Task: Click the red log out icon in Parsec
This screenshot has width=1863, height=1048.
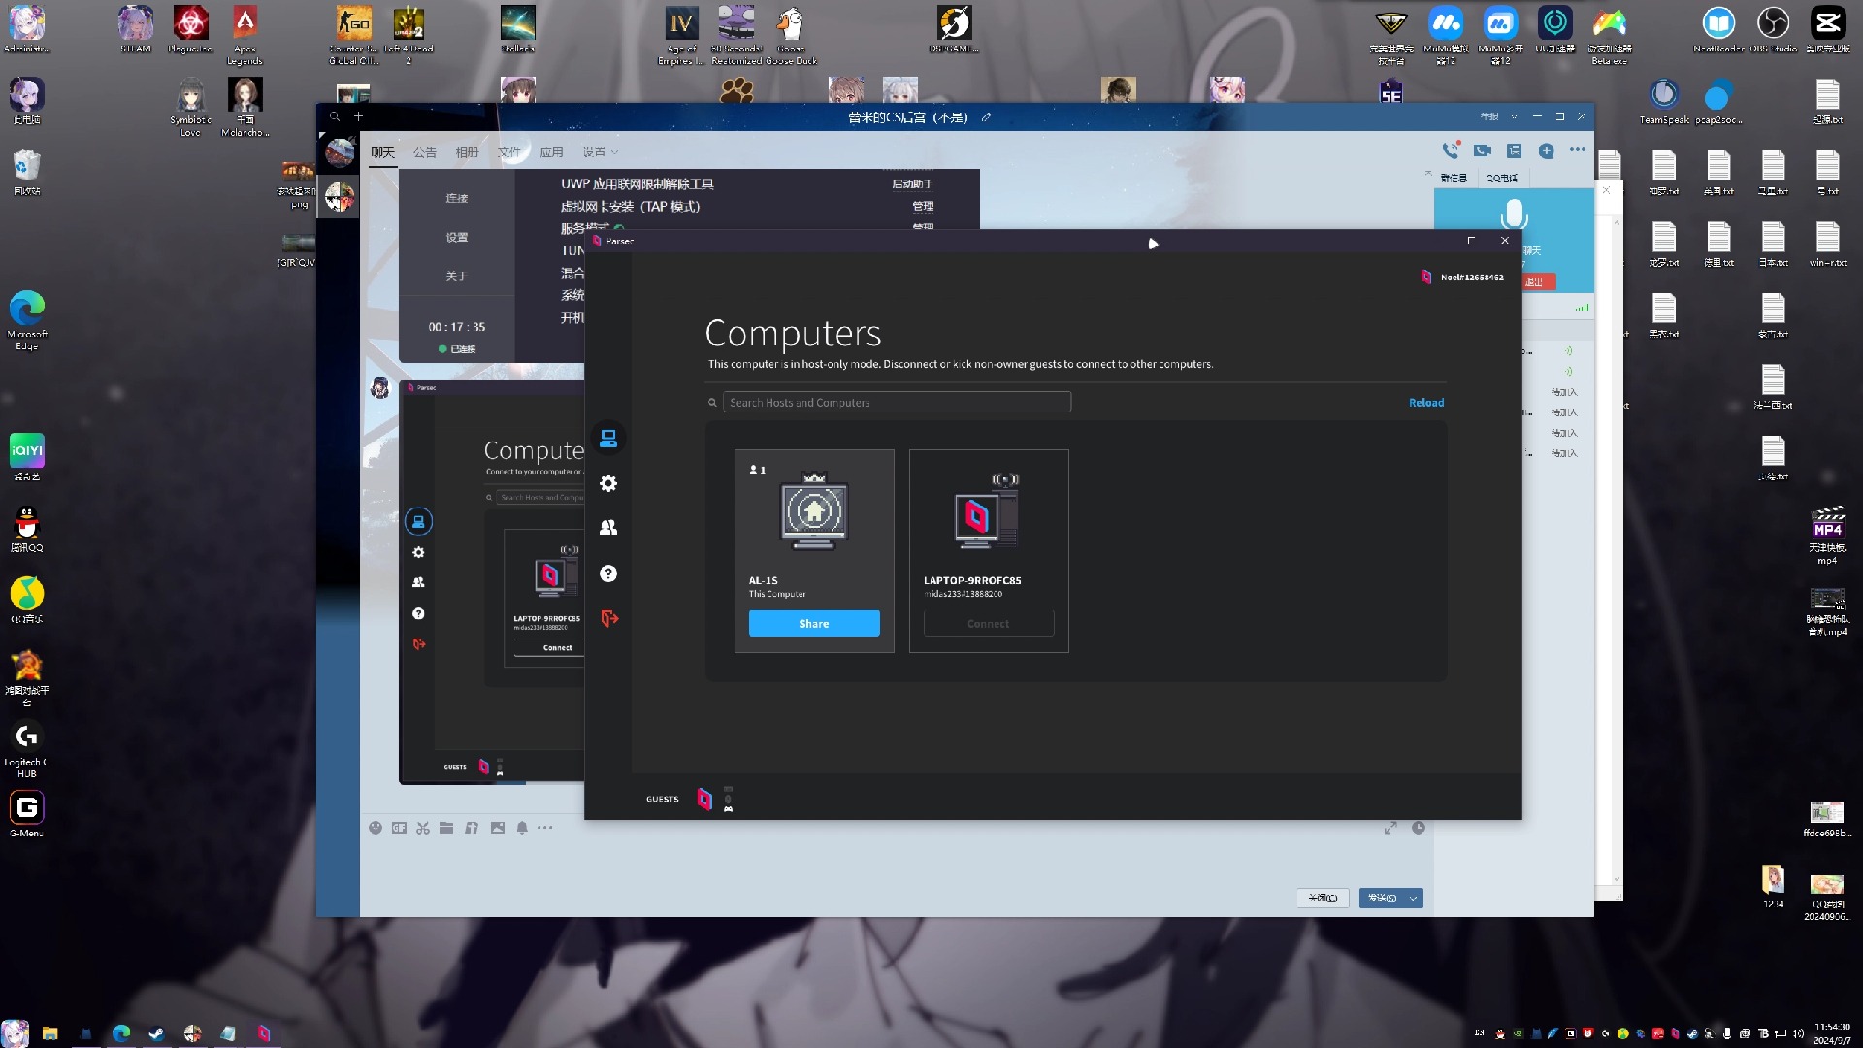Action: [608, 618]
